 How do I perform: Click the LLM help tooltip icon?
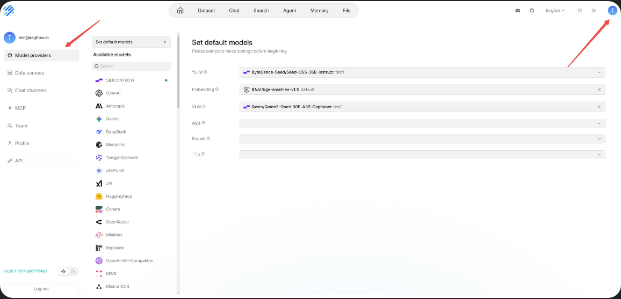click(x=206, y=72)
